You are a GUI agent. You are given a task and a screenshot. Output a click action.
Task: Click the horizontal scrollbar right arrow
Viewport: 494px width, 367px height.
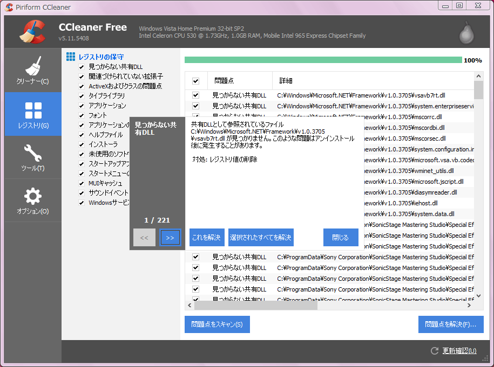pos(469,305)
